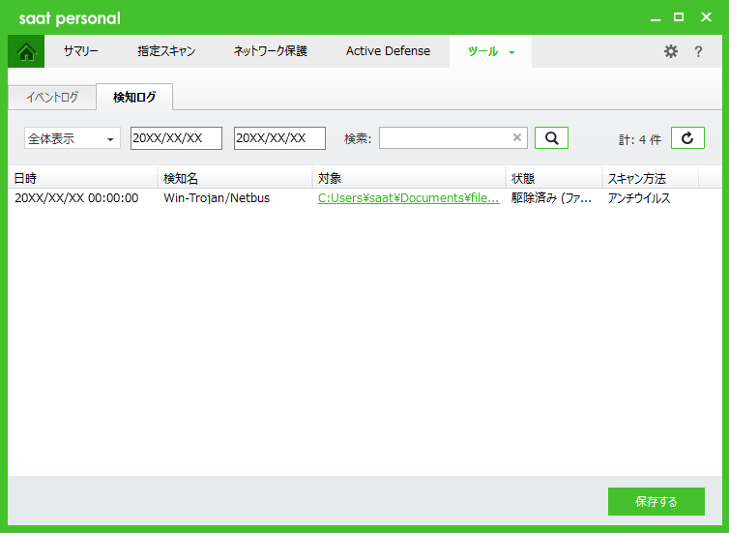
Task: Sort by 検知名 column header
Action: [x=235, y=178]
